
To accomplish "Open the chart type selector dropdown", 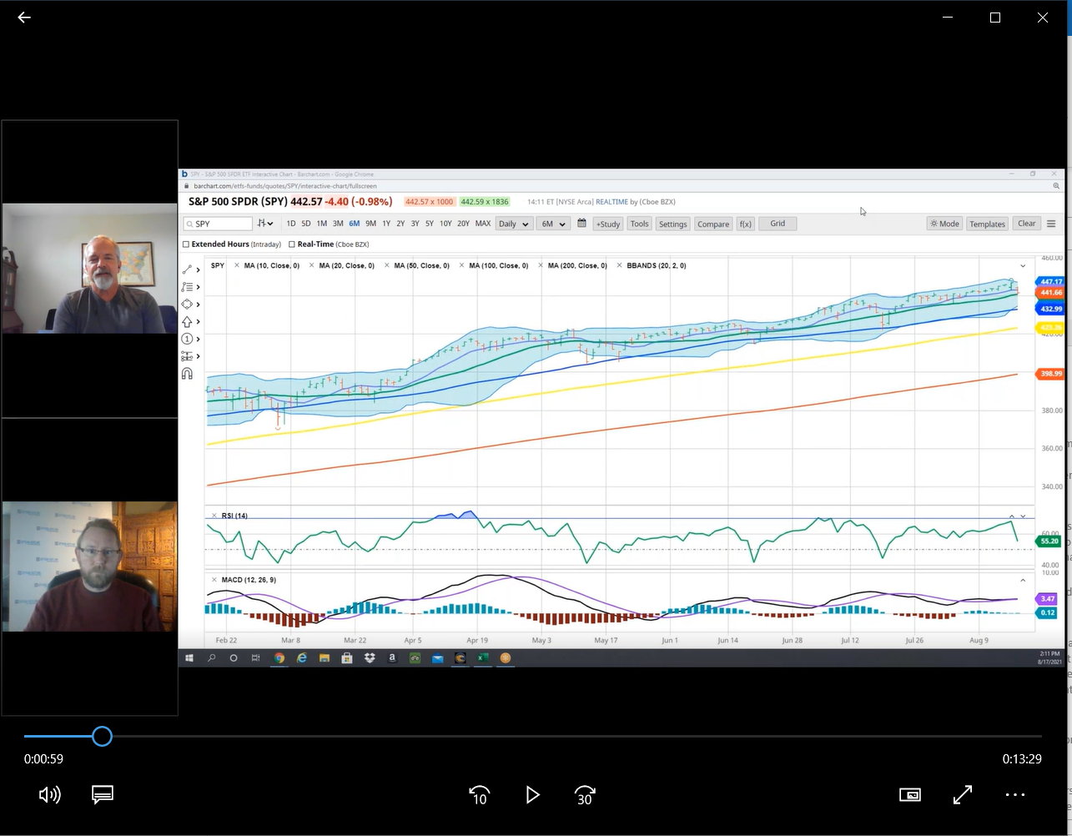I will point(265,224).
